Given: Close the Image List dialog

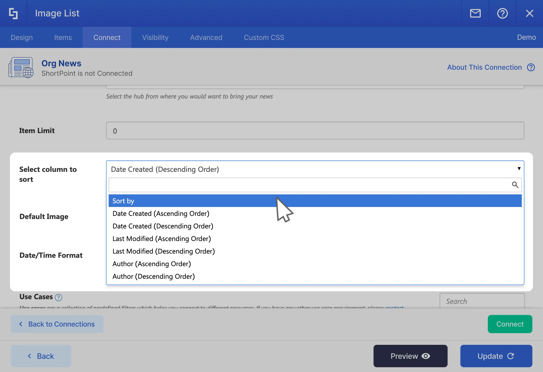Looking at the screenshot, I should coord(529,13).
